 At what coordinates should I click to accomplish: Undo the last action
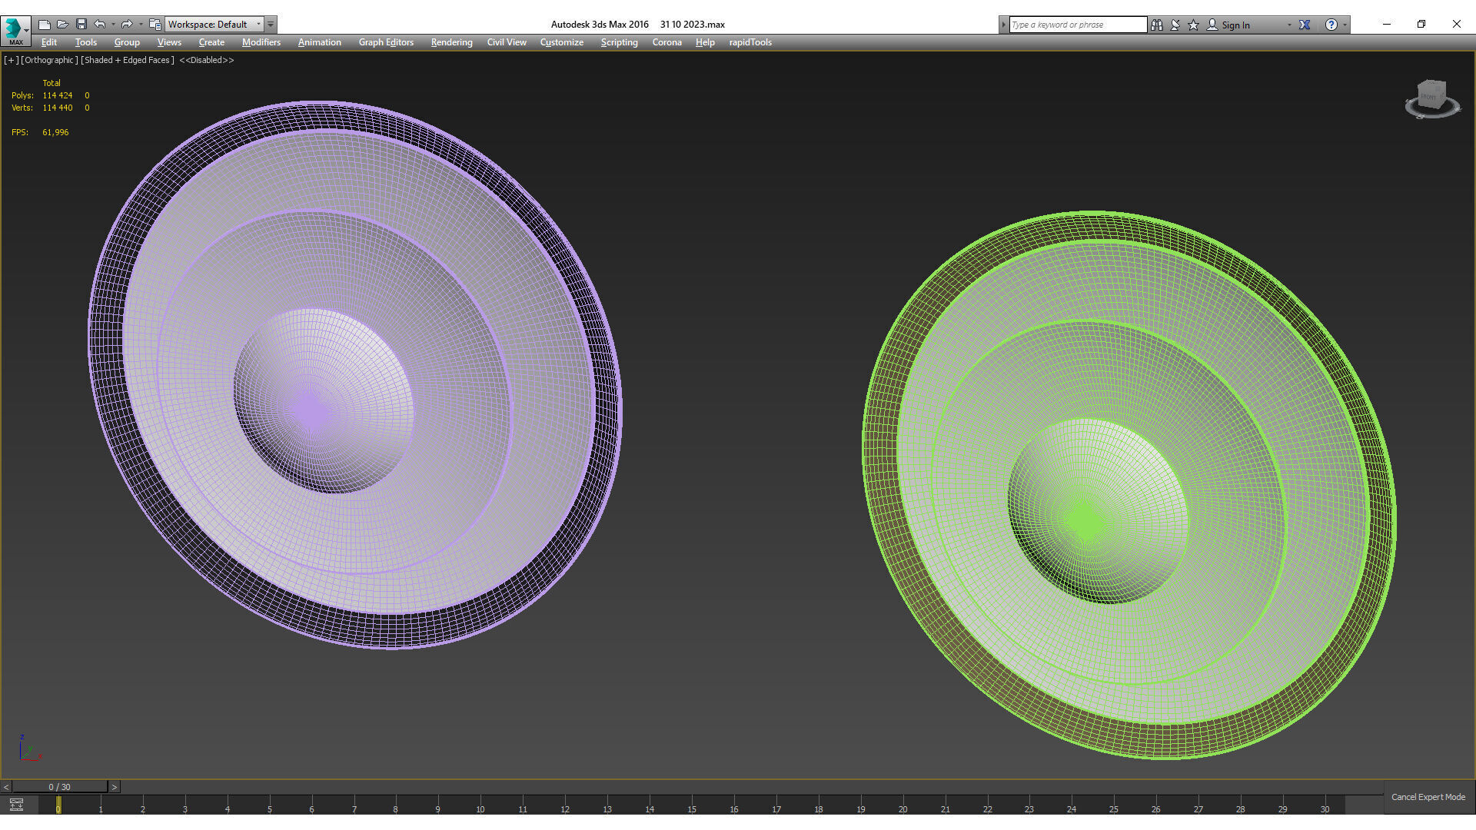[x=99, y=25]
